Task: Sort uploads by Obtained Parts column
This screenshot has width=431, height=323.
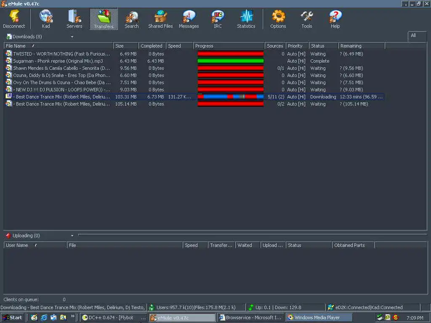Action: pos(353,245)
